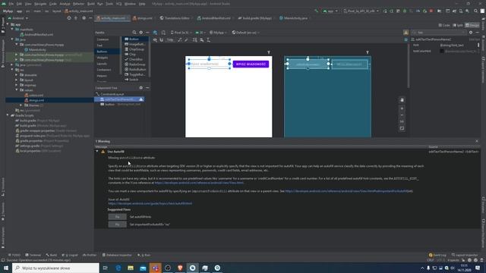The width and height of the screenshot is (486, 273).
Task: Open the MyApp theme dropdown in designer
Action: (218, 33)
